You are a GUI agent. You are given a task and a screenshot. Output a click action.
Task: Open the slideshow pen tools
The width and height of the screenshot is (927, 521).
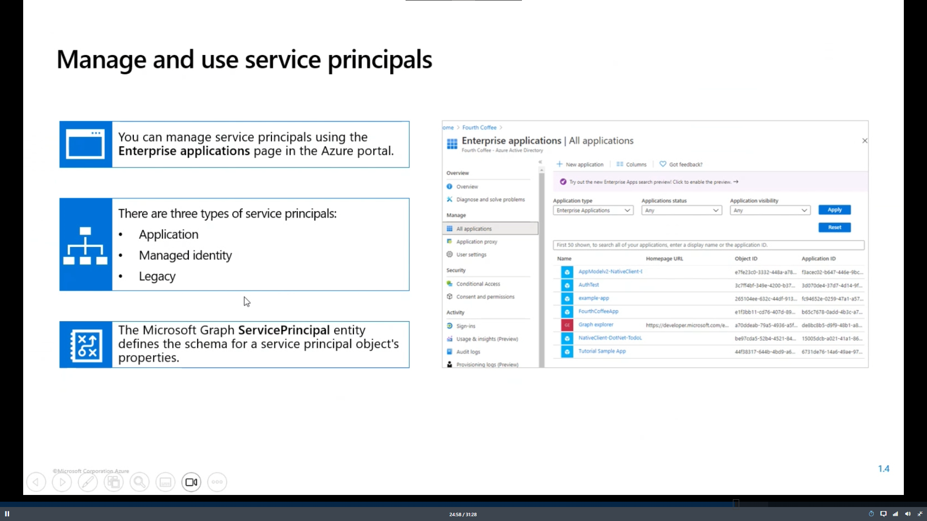point(88,482)
